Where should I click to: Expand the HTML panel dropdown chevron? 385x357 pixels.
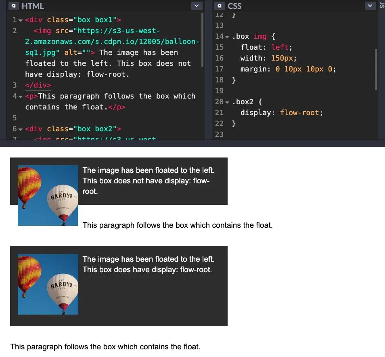tap(197, 6)
